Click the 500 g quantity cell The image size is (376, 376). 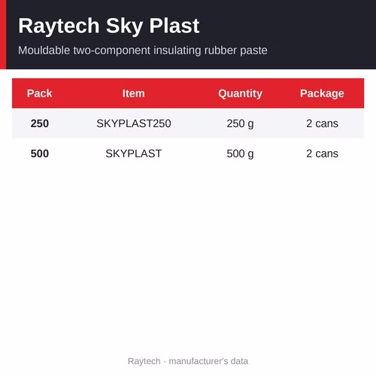(x=240, y=154)
